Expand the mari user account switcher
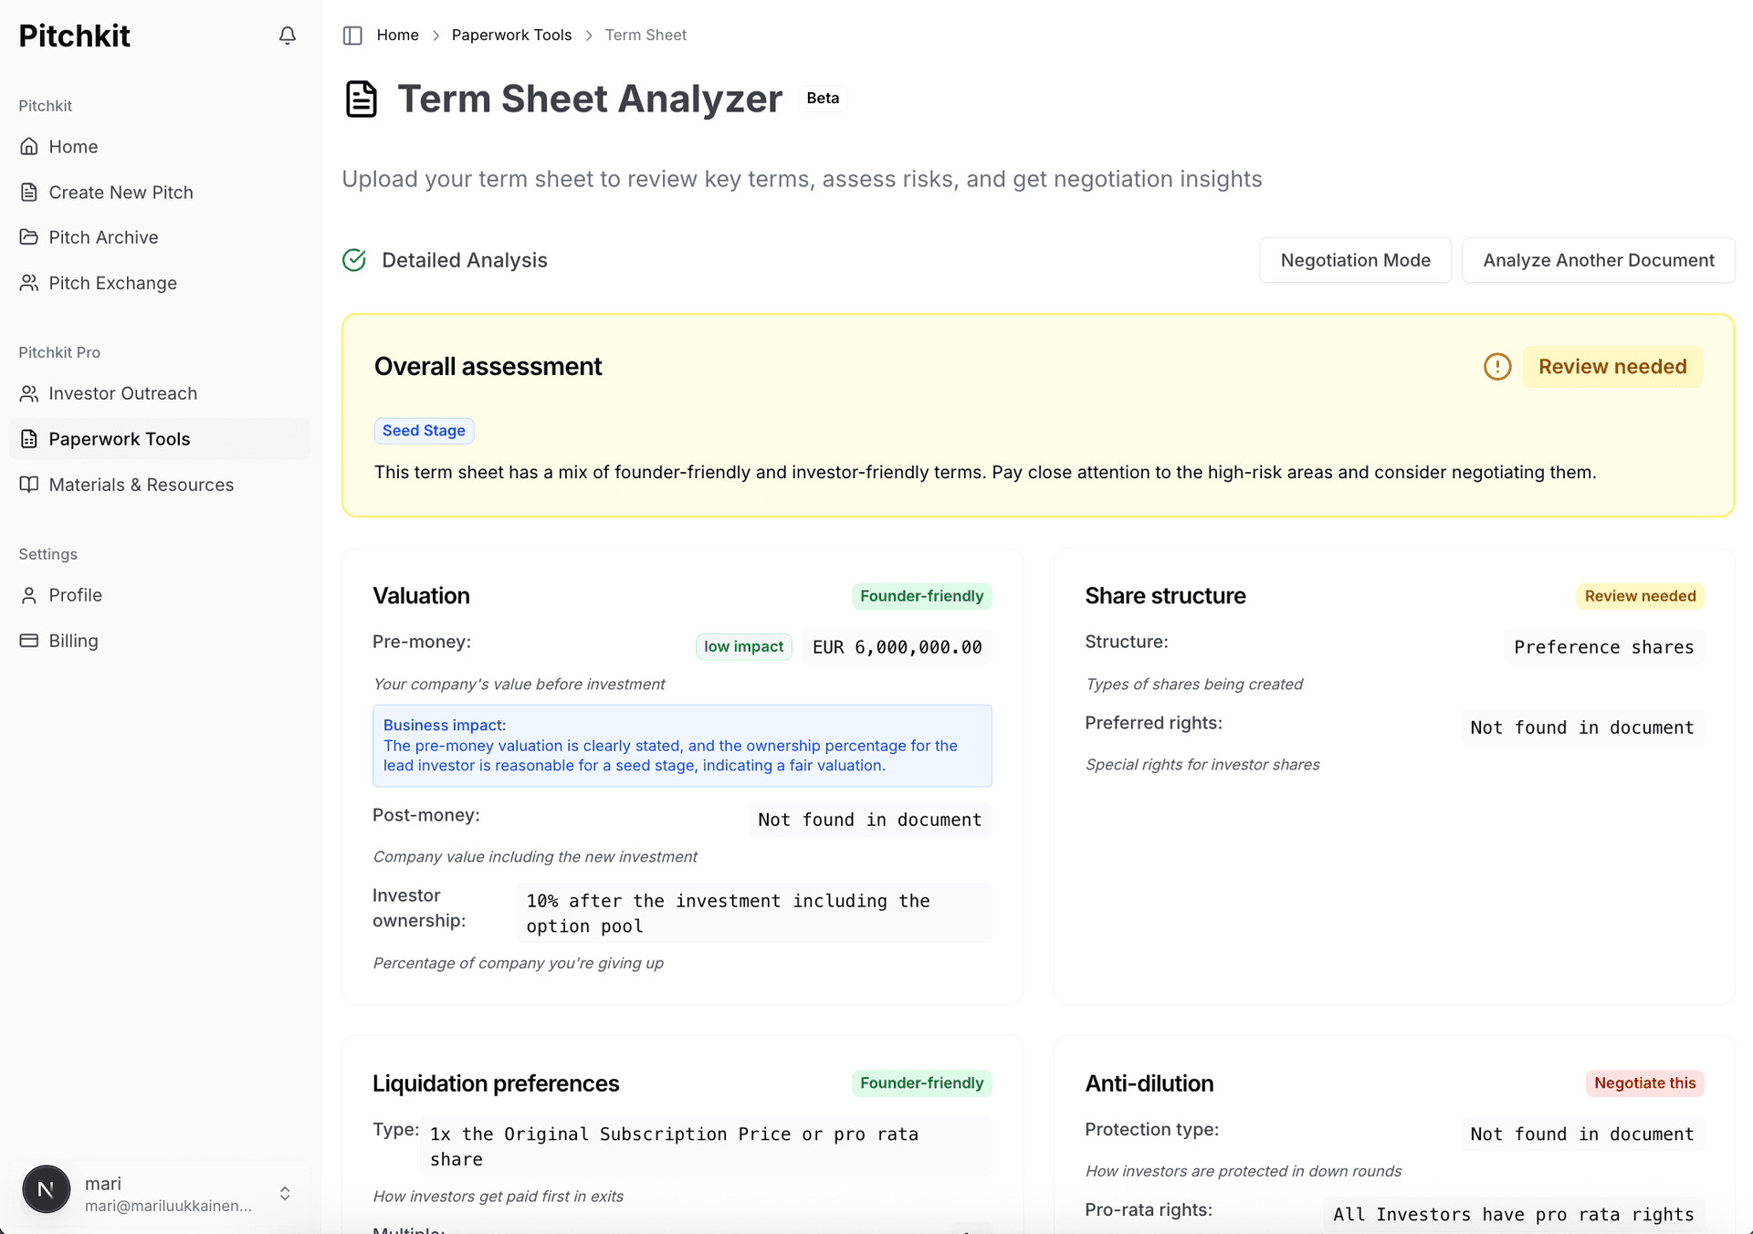Viewport: 1753px width, 1234px height. [x=285, y=1193]
